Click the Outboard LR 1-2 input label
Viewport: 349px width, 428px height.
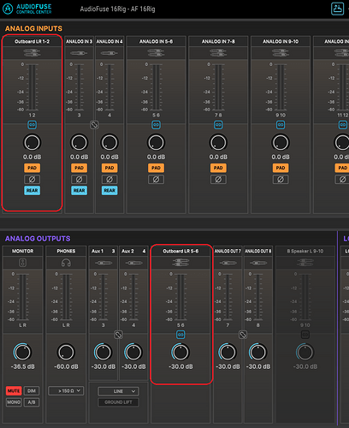click(32, 41)
